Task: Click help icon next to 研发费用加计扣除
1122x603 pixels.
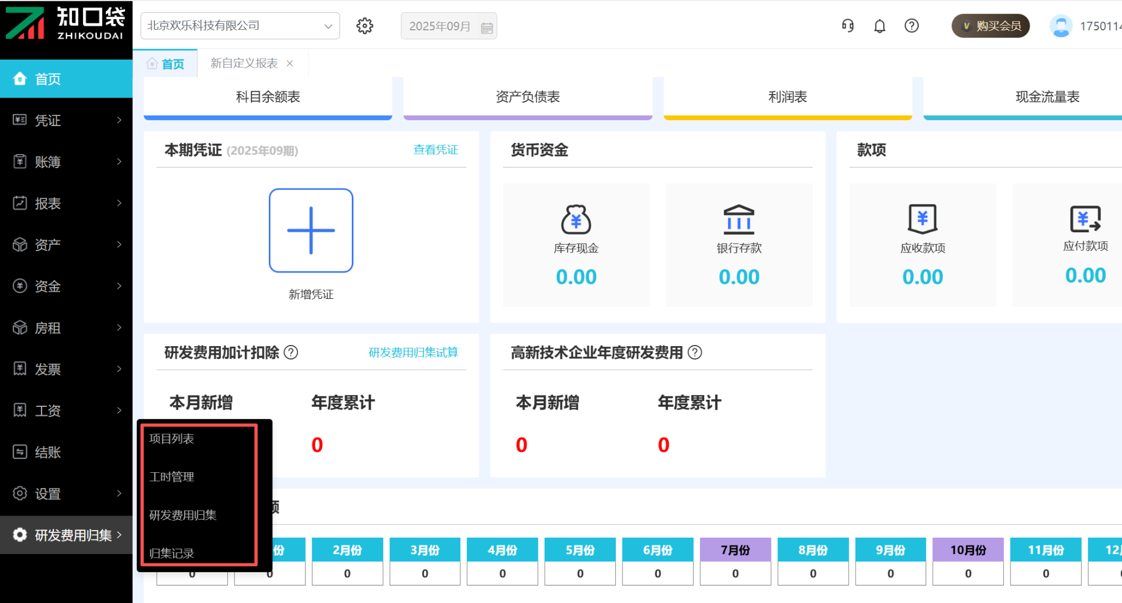Action: click(x=291, y=353)
